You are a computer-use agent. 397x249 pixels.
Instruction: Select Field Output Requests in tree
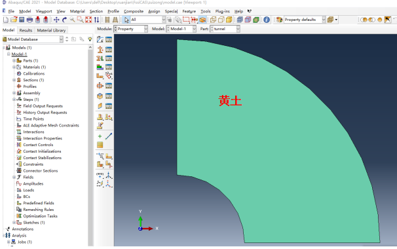click(43, 106)
